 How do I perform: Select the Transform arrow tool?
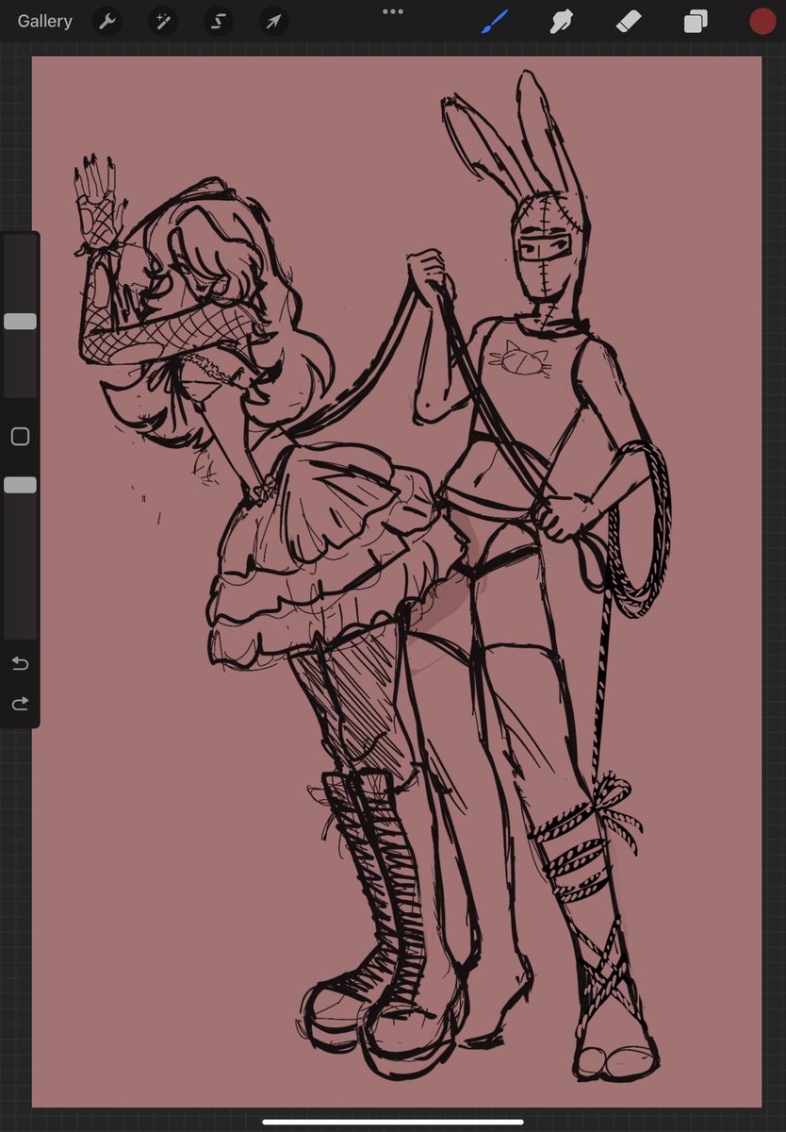[x=274, y=21]
